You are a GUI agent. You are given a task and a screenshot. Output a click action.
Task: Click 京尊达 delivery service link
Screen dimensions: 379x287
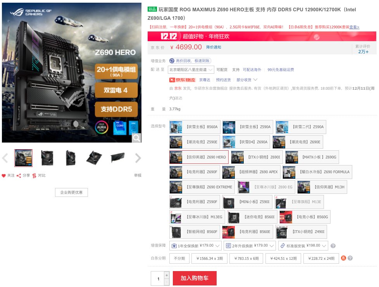pyautogui.click(x=205, y=80)
